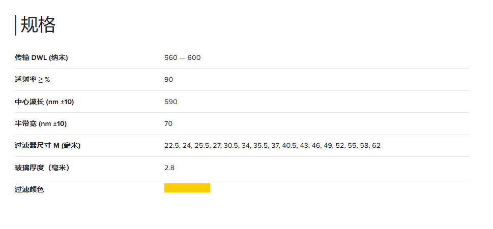Click the glass thickness value "2.8"
This screenshot has width=493, height=229.
pyautogui.click(x=169, y=168)
